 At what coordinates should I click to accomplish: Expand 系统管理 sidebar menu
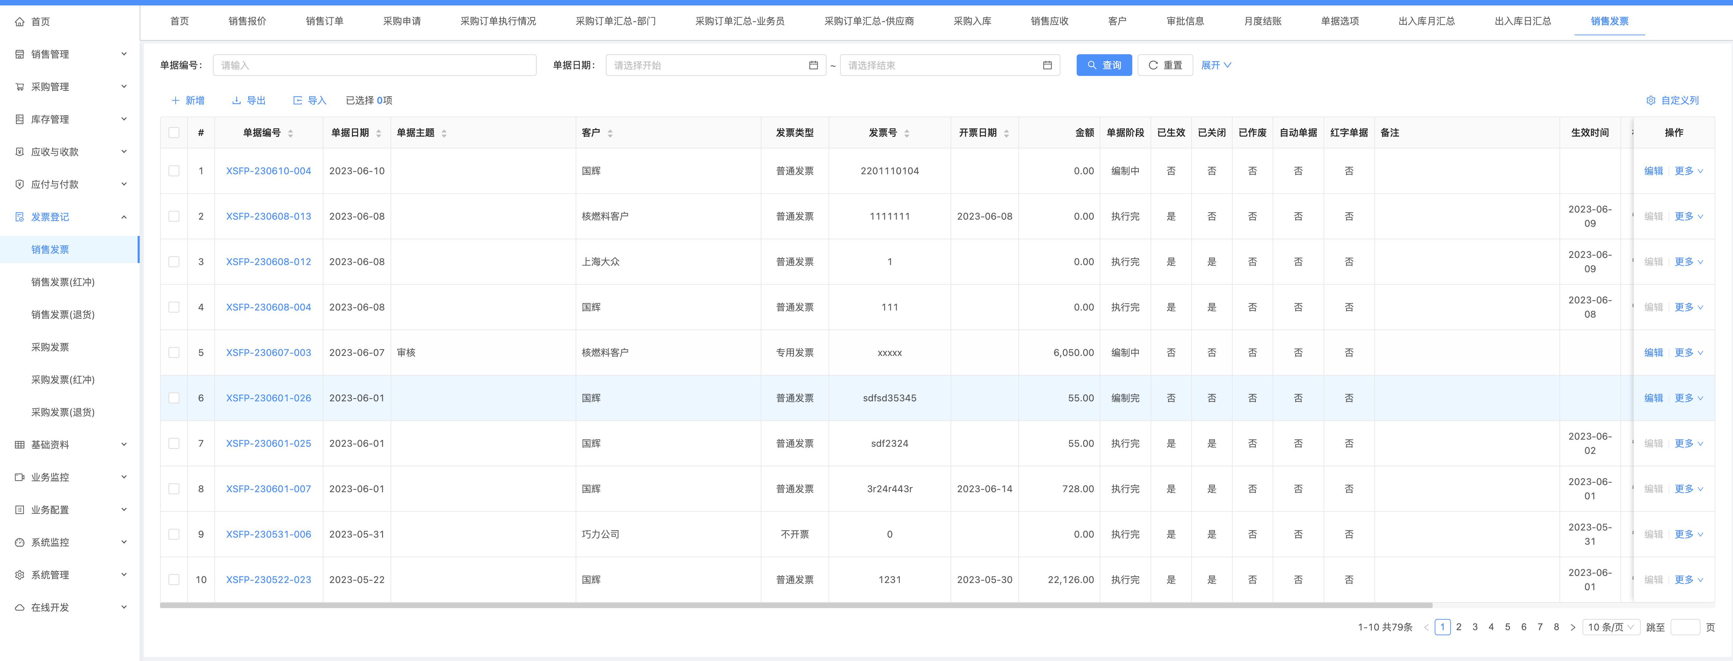point(124,575)
